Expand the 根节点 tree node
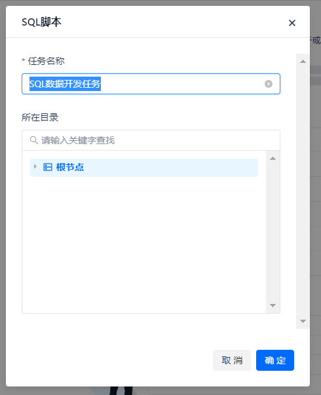The image size is (321, 395). (x=35, y=166)
